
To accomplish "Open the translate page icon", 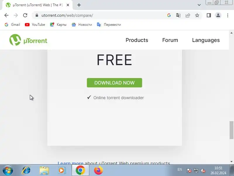I will pyautogui.click(x=178, y=15).
